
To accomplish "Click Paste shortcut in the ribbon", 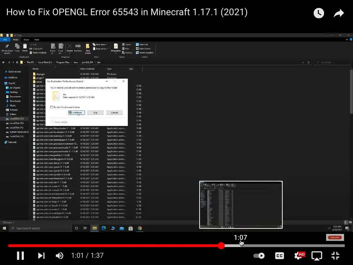I will (38, 53).
